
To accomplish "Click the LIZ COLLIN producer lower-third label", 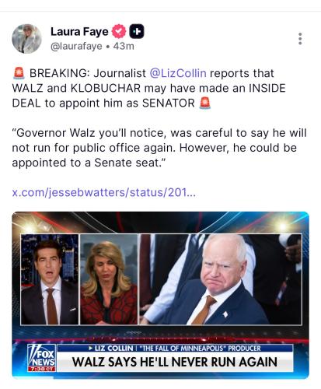I will click(x=175, y=348).
